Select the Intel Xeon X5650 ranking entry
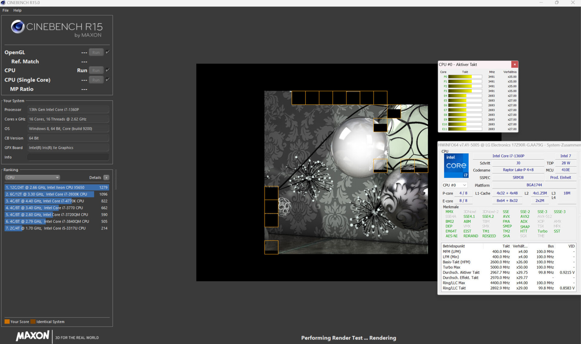Viewport: 581px width, 344px height. point(56,187)
